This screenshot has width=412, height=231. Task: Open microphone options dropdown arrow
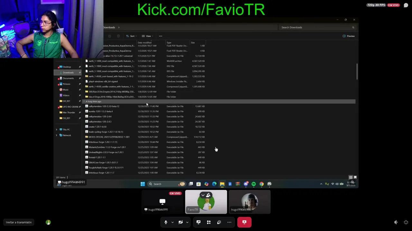(172, 222)
